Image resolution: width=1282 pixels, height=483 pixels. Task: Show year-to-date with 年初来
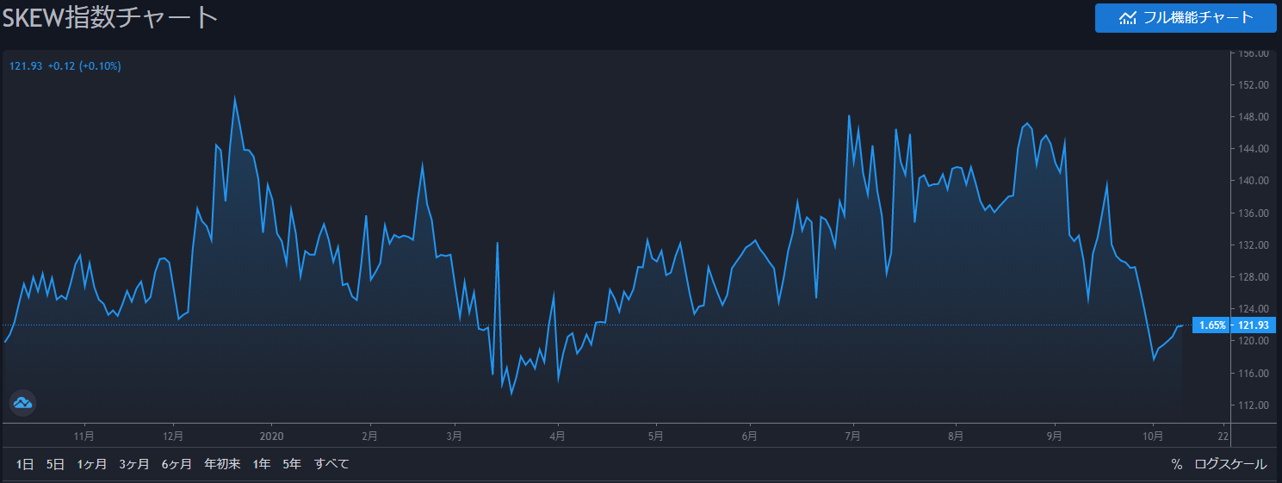click(222, 464)
